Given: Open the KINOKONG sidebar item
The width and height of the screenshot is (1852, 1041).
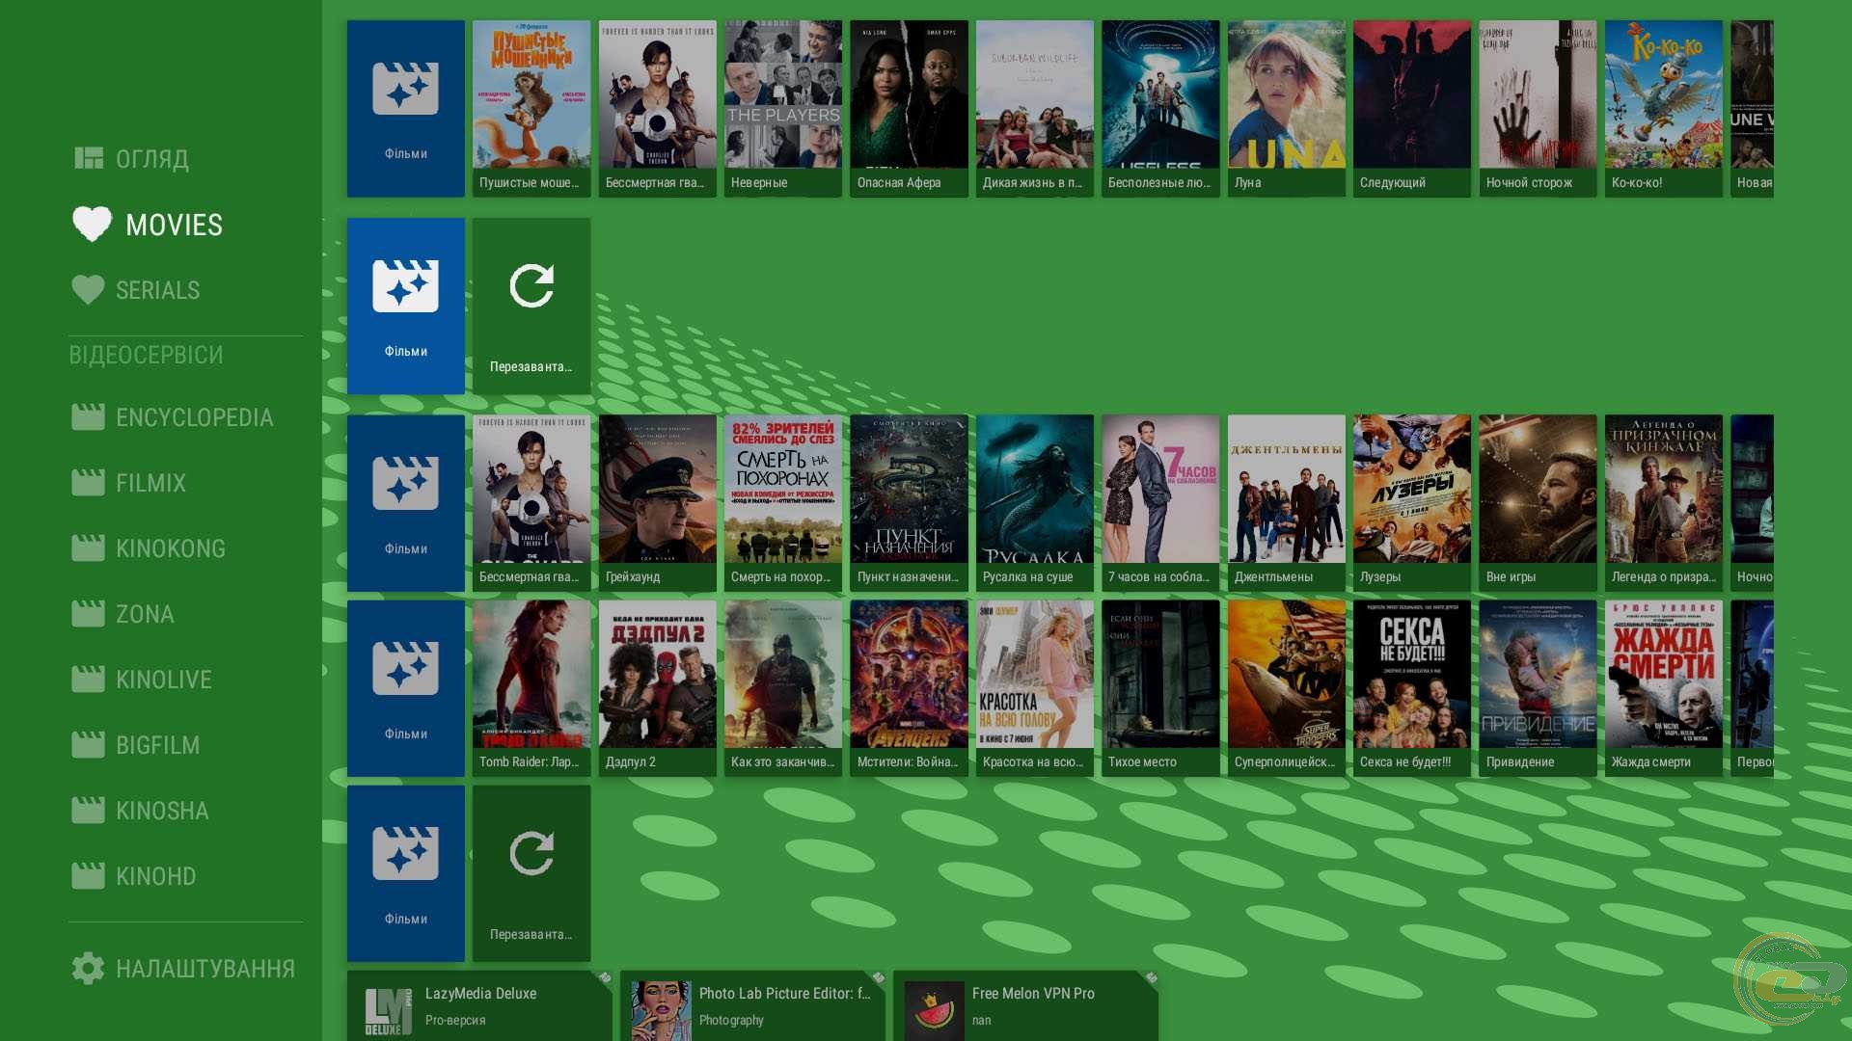Looking at the screenshot, I should (x=170, y=548).
